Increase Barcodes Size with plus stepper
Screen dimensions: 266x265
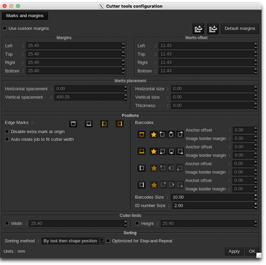coord(256,196)
